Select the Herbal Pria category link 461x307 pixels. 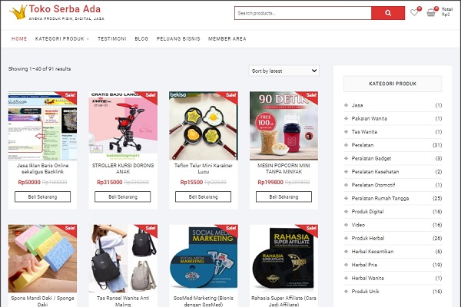coord(364,265)
